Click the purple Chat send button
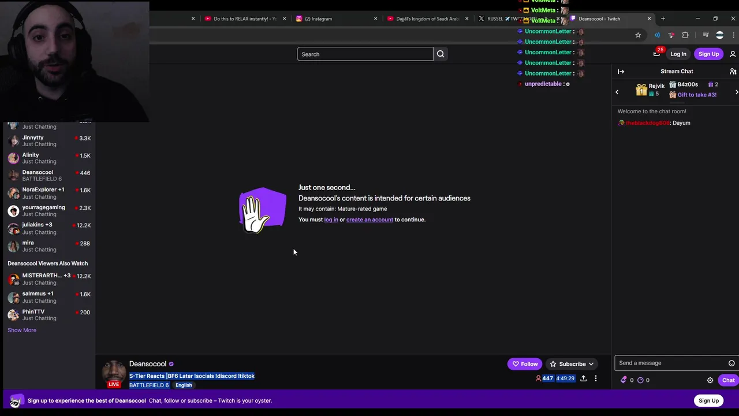Viewport: 739px width, 416px height. [728, 380]
